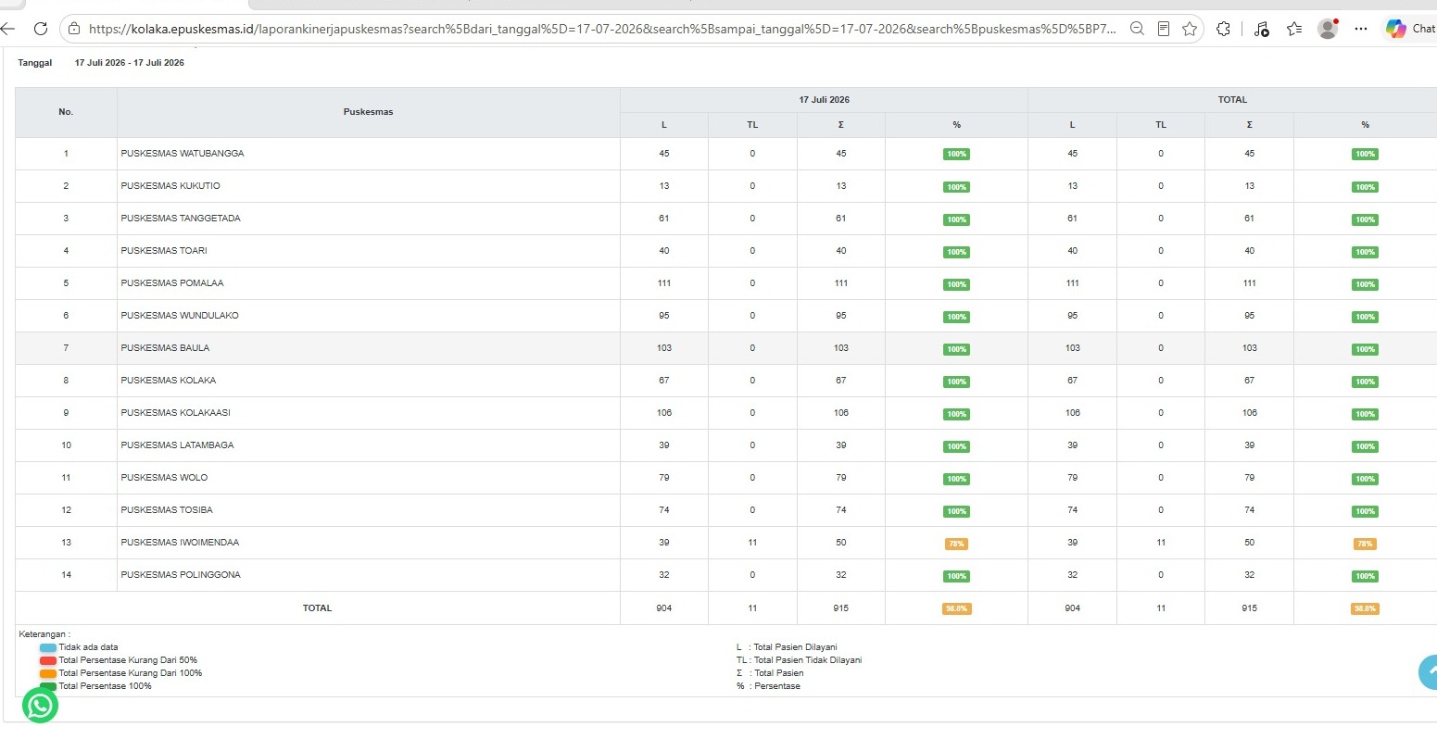Viewport: 1437px width, 739px height.
Task: Select the PUSKESMAS WATUBANGGA row name
Action: point(183,154)
